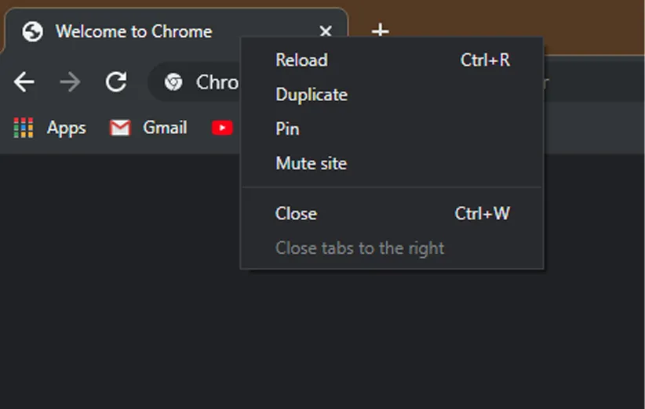The image size is (645, 409).
Task: Hit the reload icon in the toolbar
Action: [116, 81]
